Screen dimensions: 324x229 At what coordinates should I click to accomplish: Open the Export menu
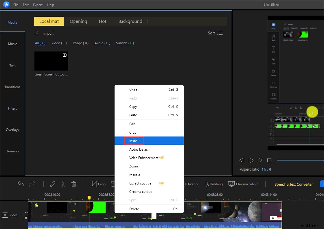(x=38, y=5)
